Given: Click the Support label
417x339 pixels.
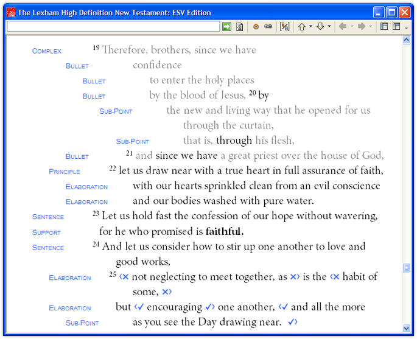Looking at the screenshot, I should point(46,232).
